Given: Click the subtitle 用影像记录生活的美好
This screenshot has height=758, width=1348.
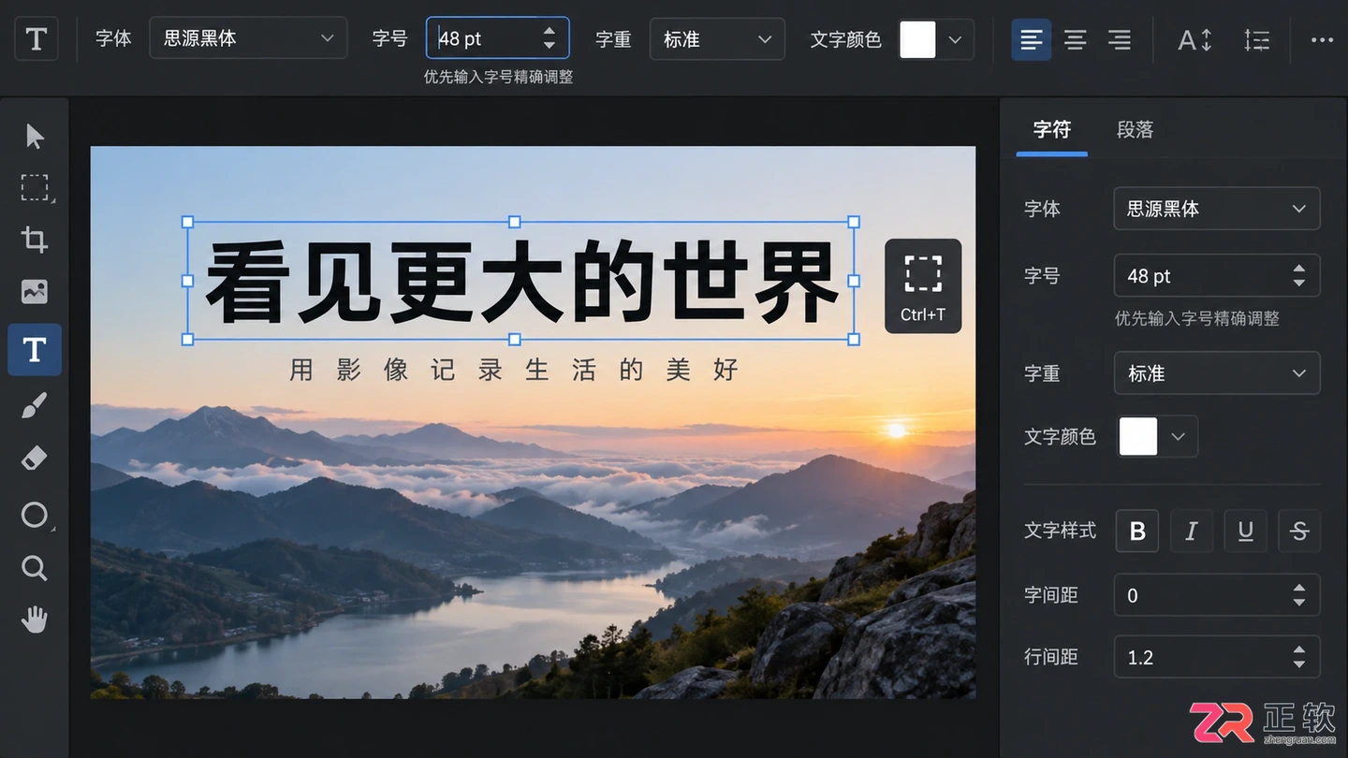Looking at the screenshot, I should [514, 370].
